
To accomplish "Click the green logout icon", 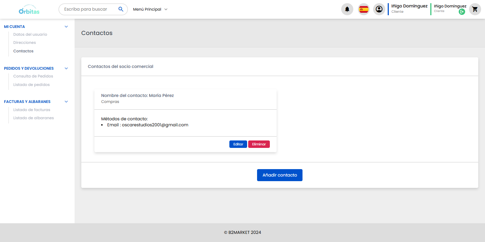I will click(x=462, y=12).
